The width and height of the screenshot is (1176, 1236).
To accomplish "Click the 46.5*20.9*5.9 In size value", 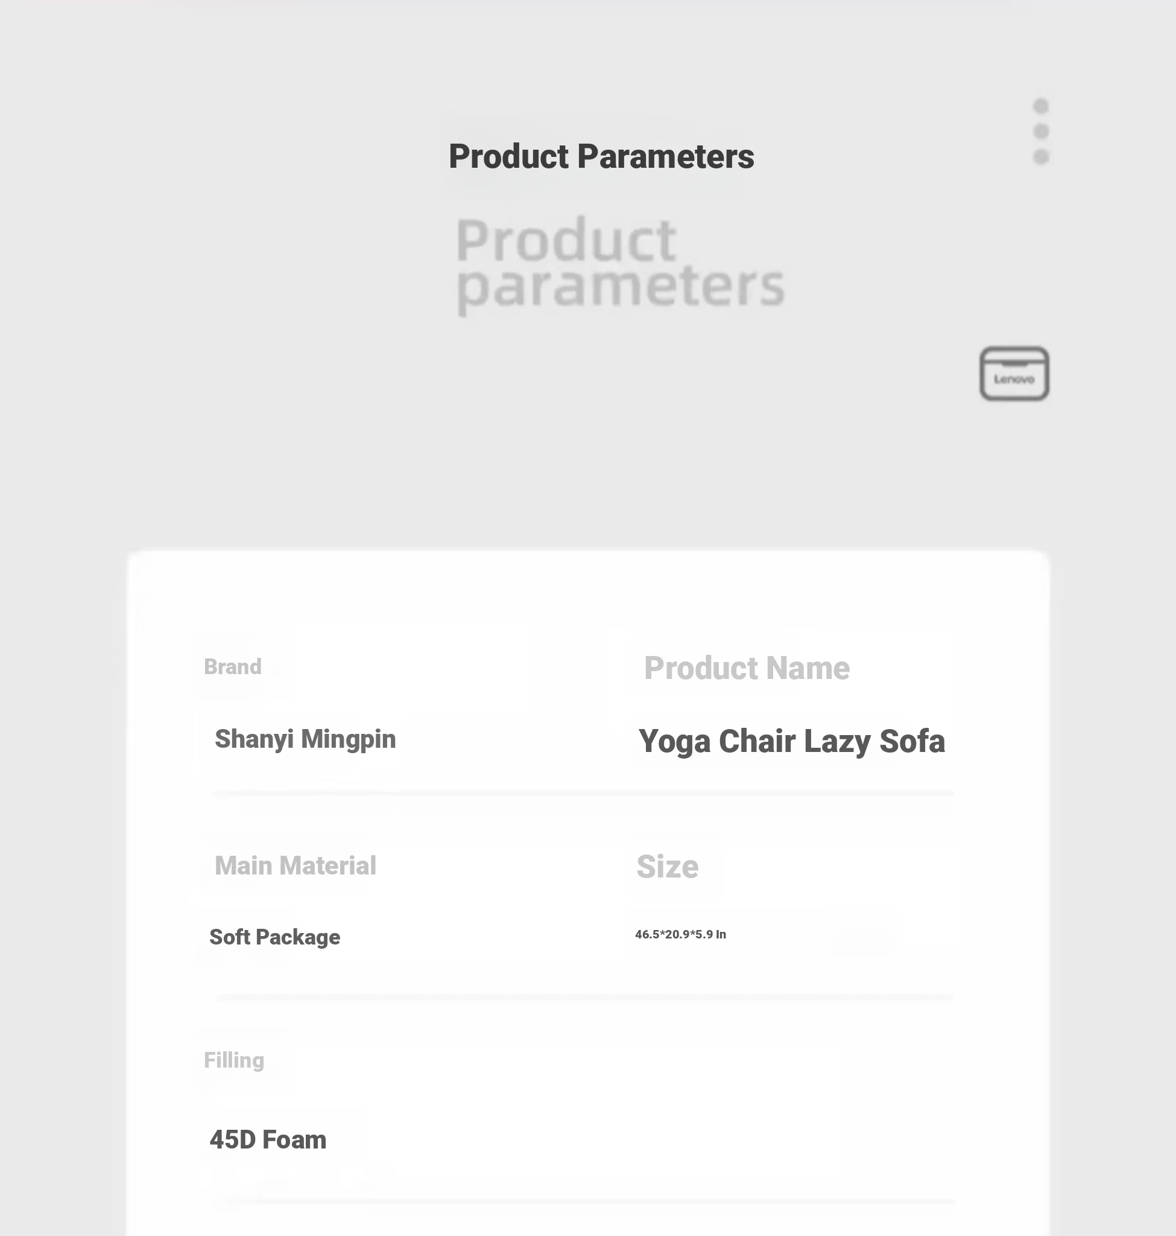I will pos(680,934).
